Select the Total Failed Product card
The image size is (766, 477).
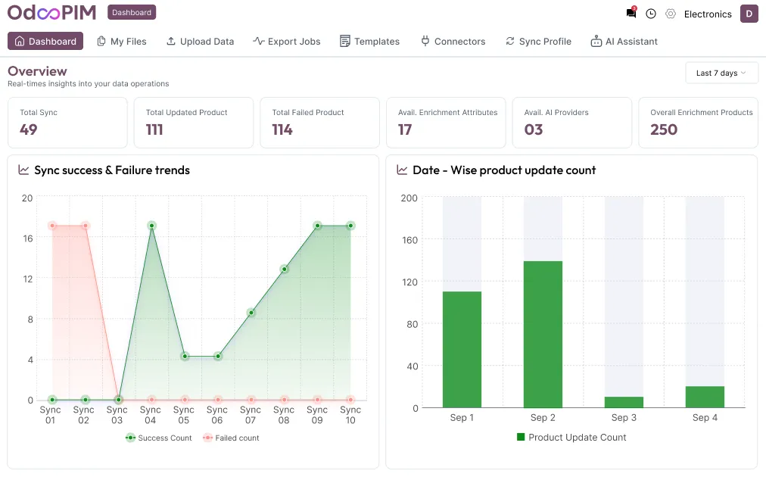tap(319, 122)
